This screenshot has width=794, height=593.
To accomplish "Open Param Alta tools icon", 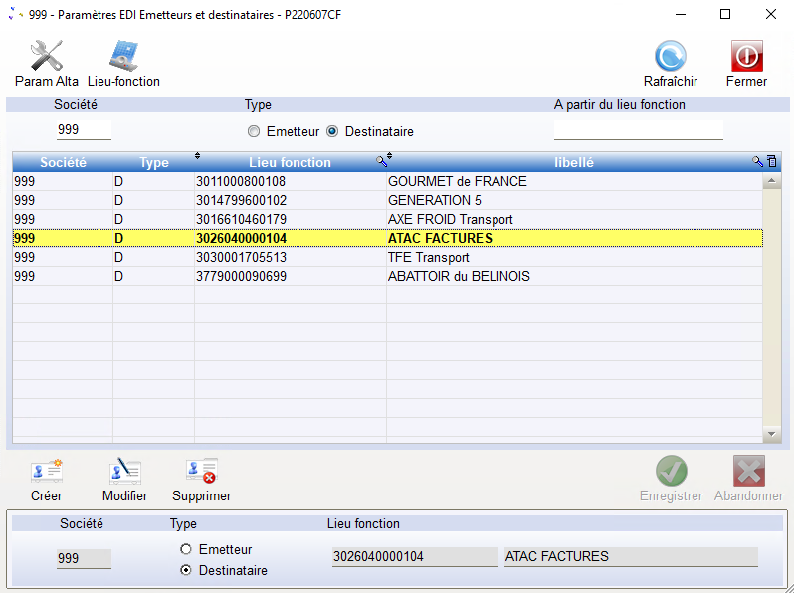I will [x=46, y=57].
